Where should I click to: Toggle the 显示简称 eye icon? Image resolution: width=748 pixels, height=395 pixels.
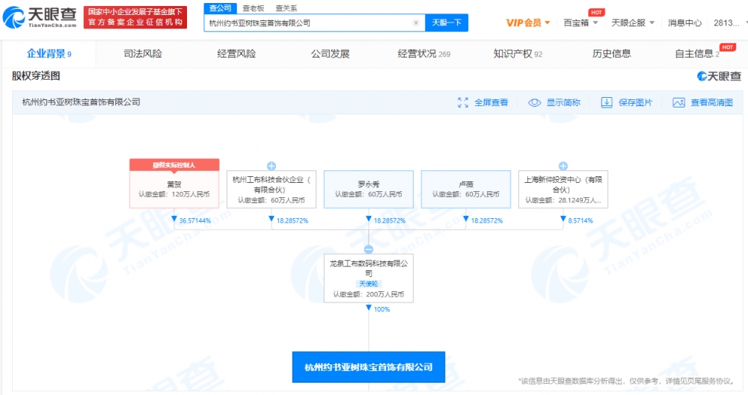point(534,102)
